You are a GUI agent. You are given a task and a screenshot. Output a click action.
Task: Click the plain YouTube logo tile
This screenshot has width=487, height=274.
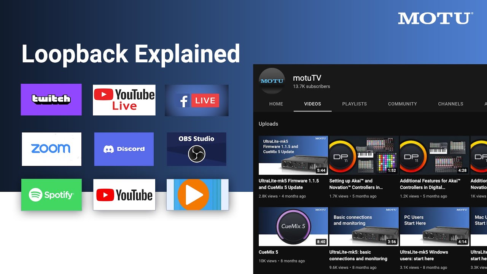pos(124,195)
